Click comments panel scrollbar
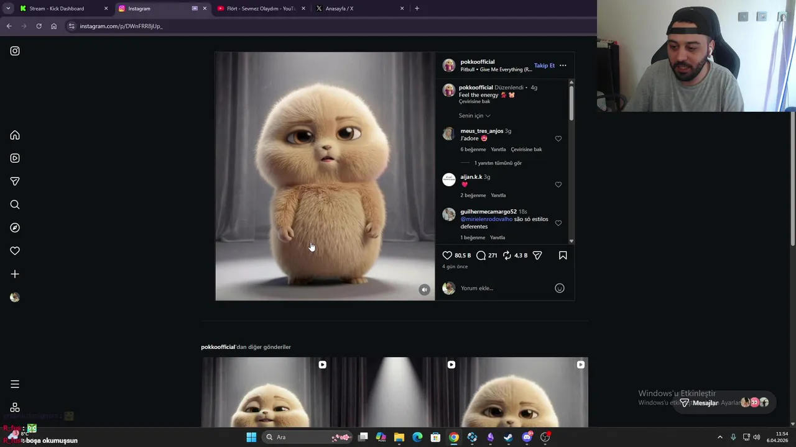The height and width of the screenshot is (447, 796). point(571,103)
